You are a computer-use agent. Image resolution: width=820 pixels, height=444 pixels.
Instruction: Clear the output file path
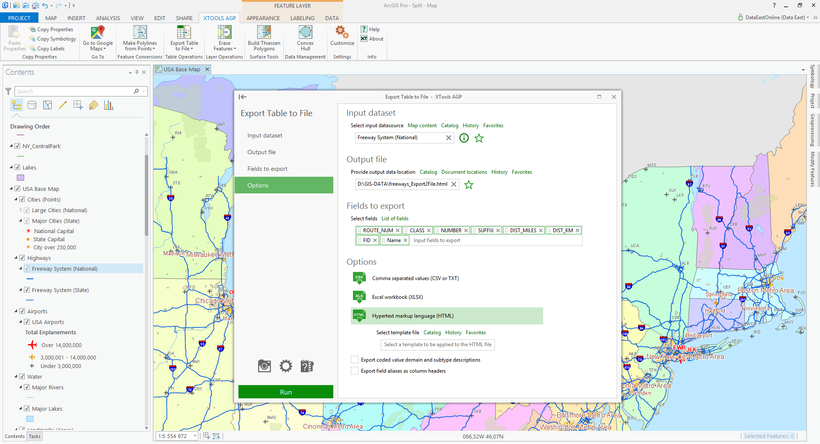[454, 184]
